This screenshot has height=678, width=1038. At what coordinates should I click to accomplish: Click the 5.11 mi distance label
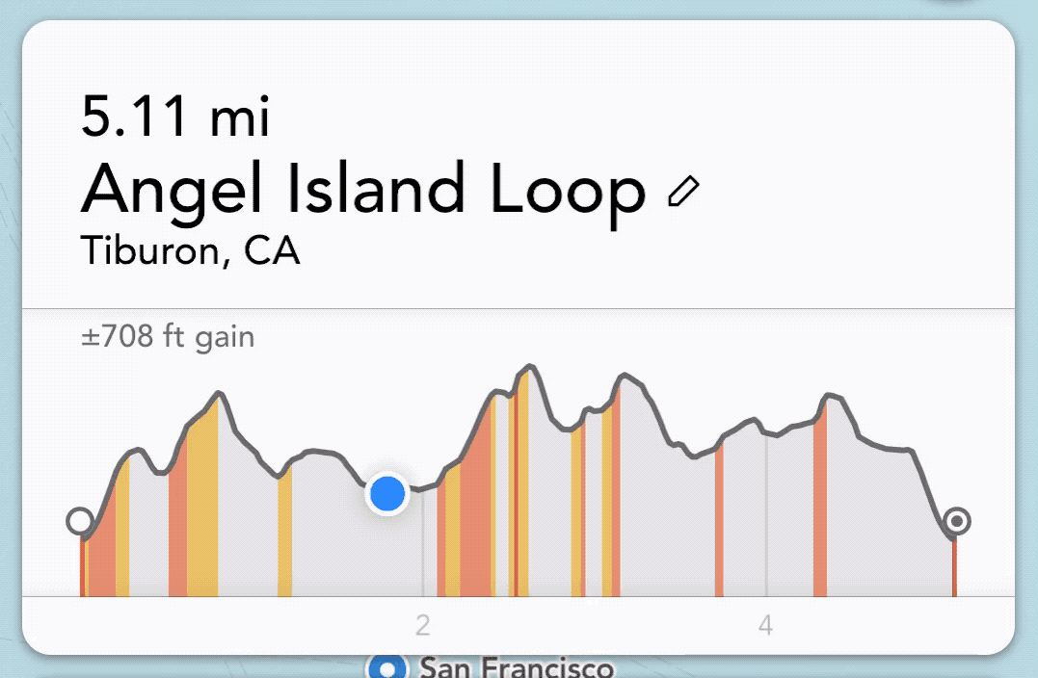pos(175,117)
